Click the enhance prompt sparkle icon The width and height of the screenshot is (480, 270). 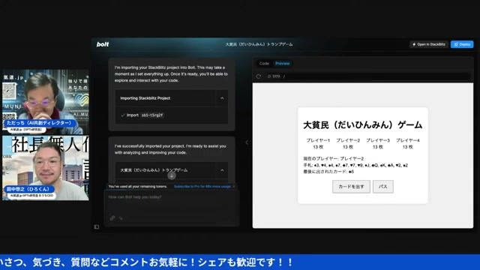[121, 218]
